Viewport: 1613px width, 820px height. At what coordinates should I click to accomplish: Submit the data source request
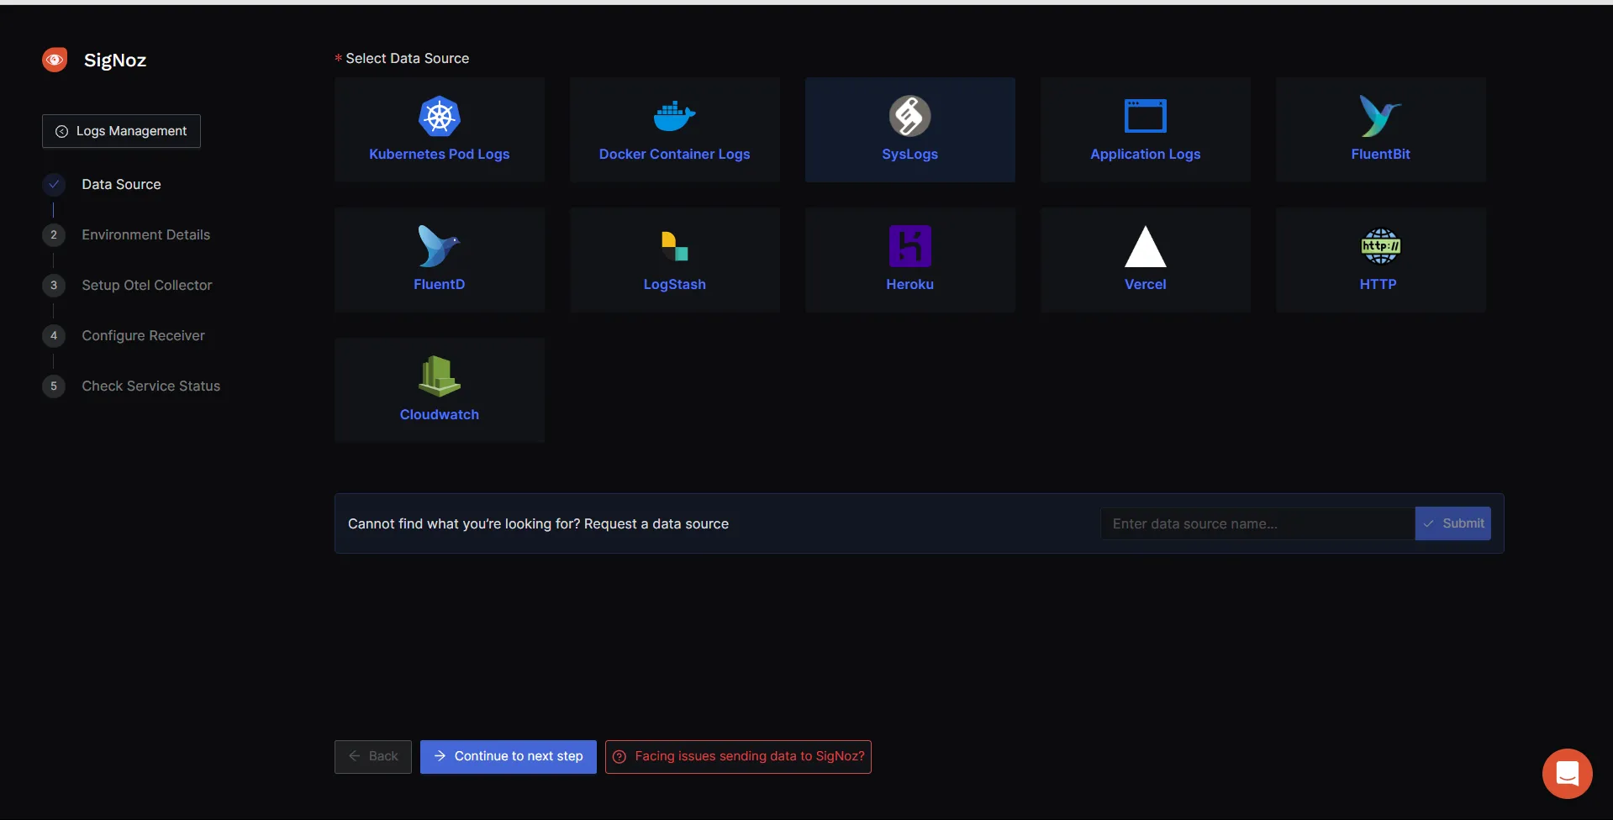pyautogui.click(x=1452, y=523)
